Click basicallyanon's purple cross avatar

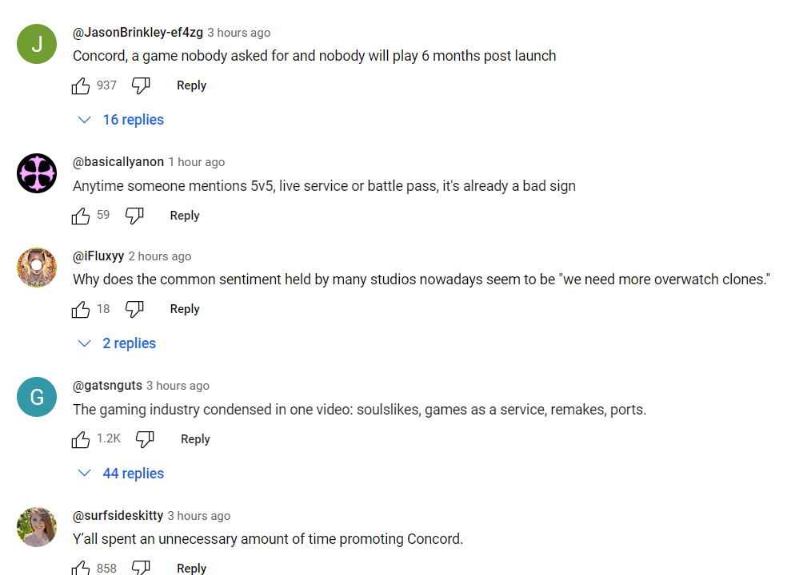pos(37,173)
